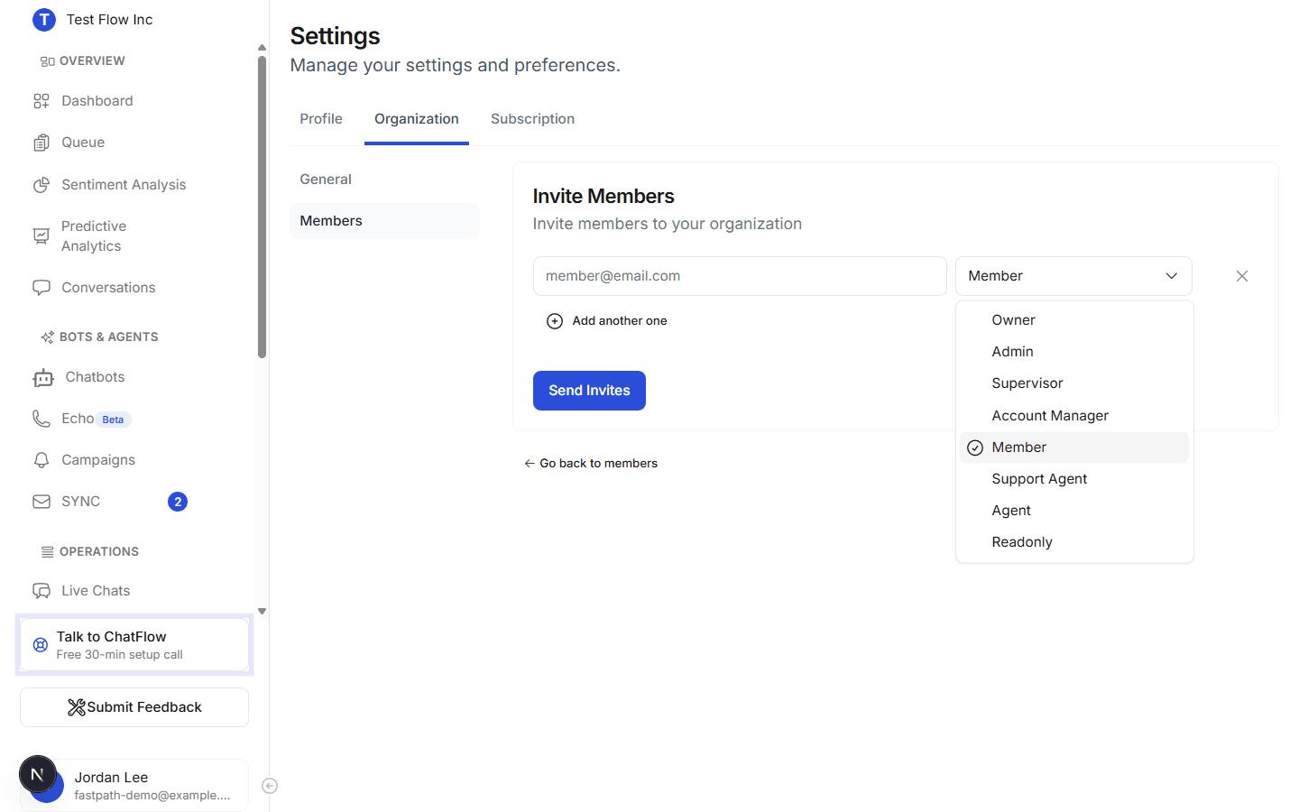Remove the invite row with X icon

1242,276
